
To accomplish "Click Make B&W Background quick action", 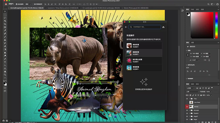I will 144,61.
